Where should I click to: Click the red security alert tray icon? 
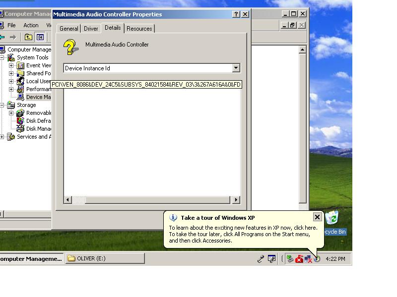(x=299, y=259)
